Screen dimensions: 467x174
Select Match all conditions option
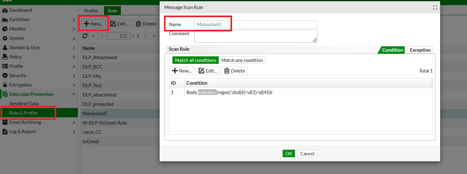pyautogui.click(x=196, y=60)
